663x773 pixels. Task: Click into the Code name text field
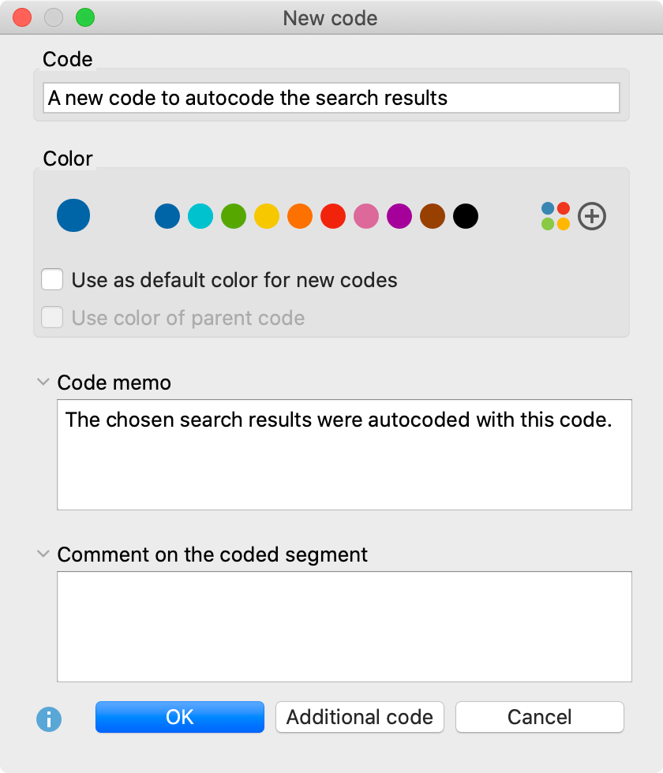click(331, 98)
